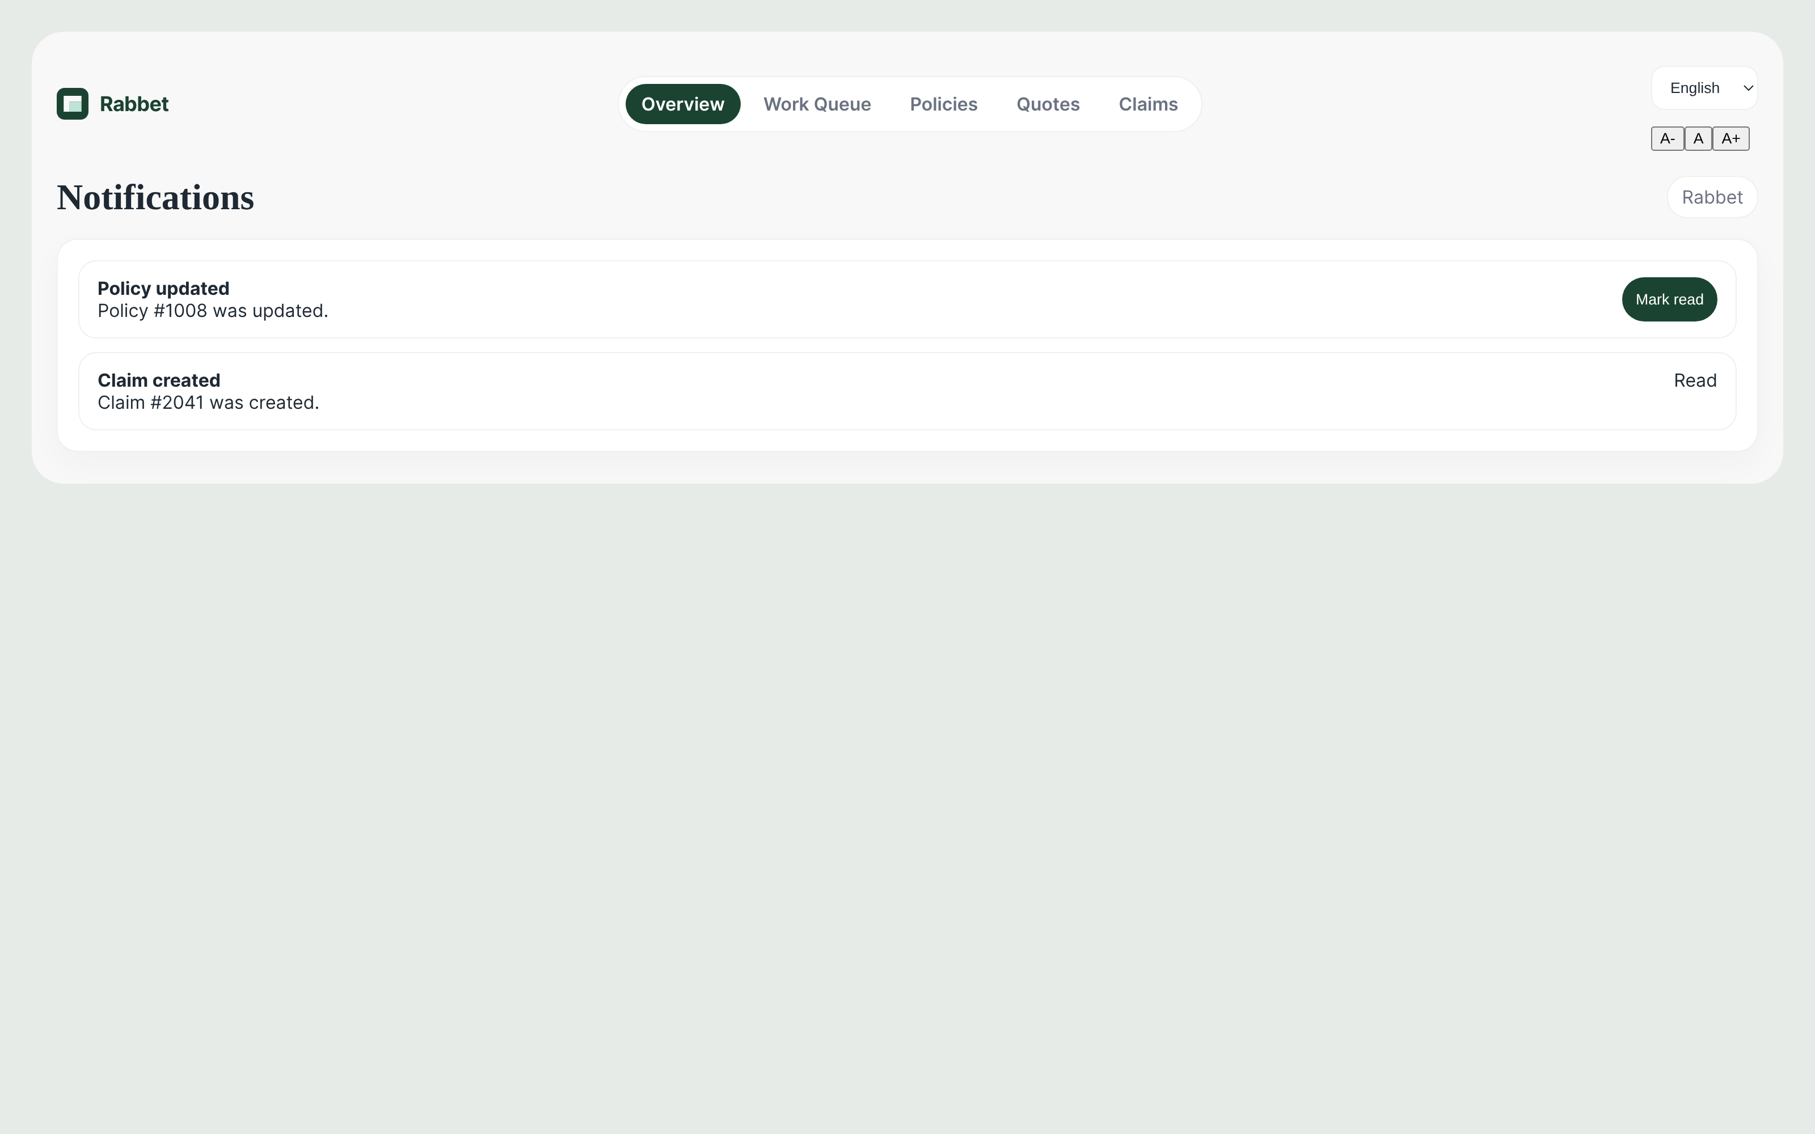The image size is (1815, 1134).
Task: Click the Rabbet pill beside Notifications heading
Action: pos(1712,197)
